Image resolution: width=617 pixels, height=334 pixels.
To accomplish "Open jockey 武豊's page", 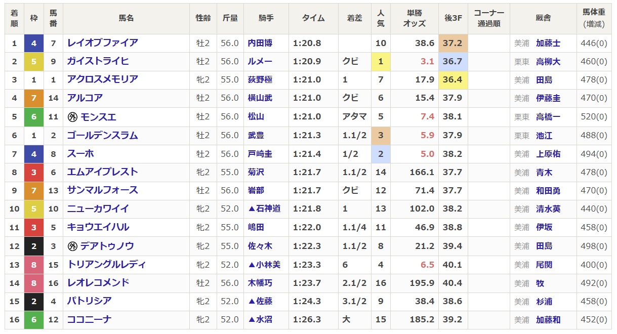I will 256,136.
